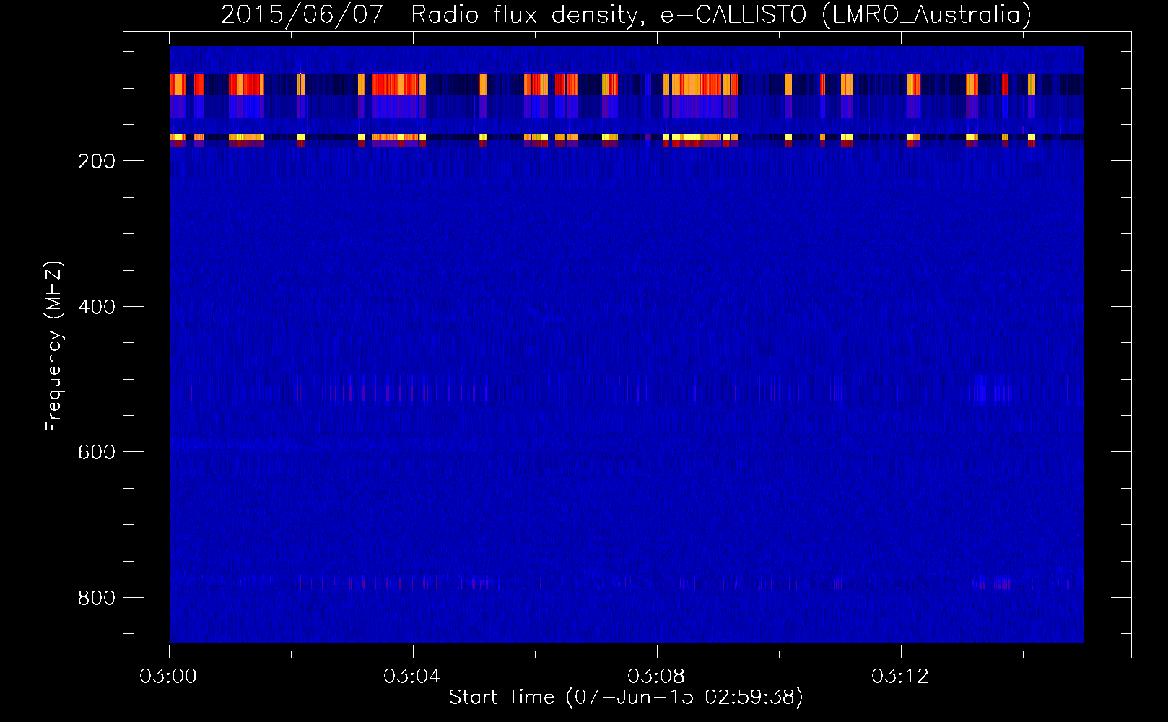Click the '03:00' time tick label
The height and width of the screenshot is (722, 1168).
pyautogui.click(x=168, y=677)
